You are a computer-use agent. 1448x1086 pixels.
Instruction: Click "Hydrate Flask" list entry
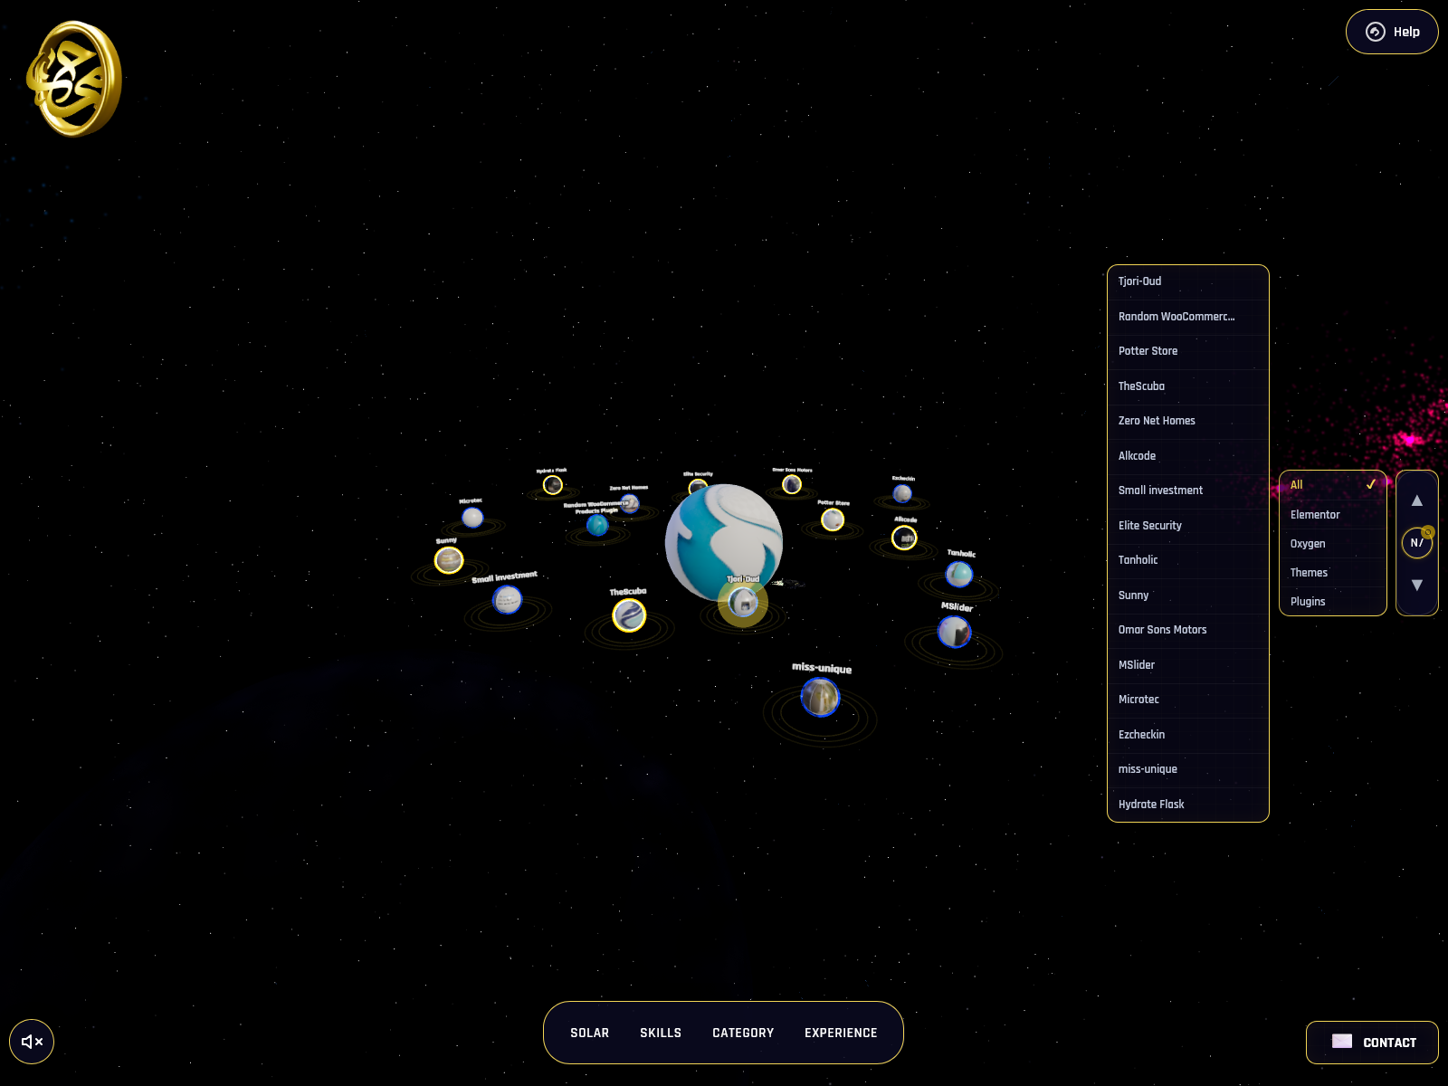coord(1188,805)
